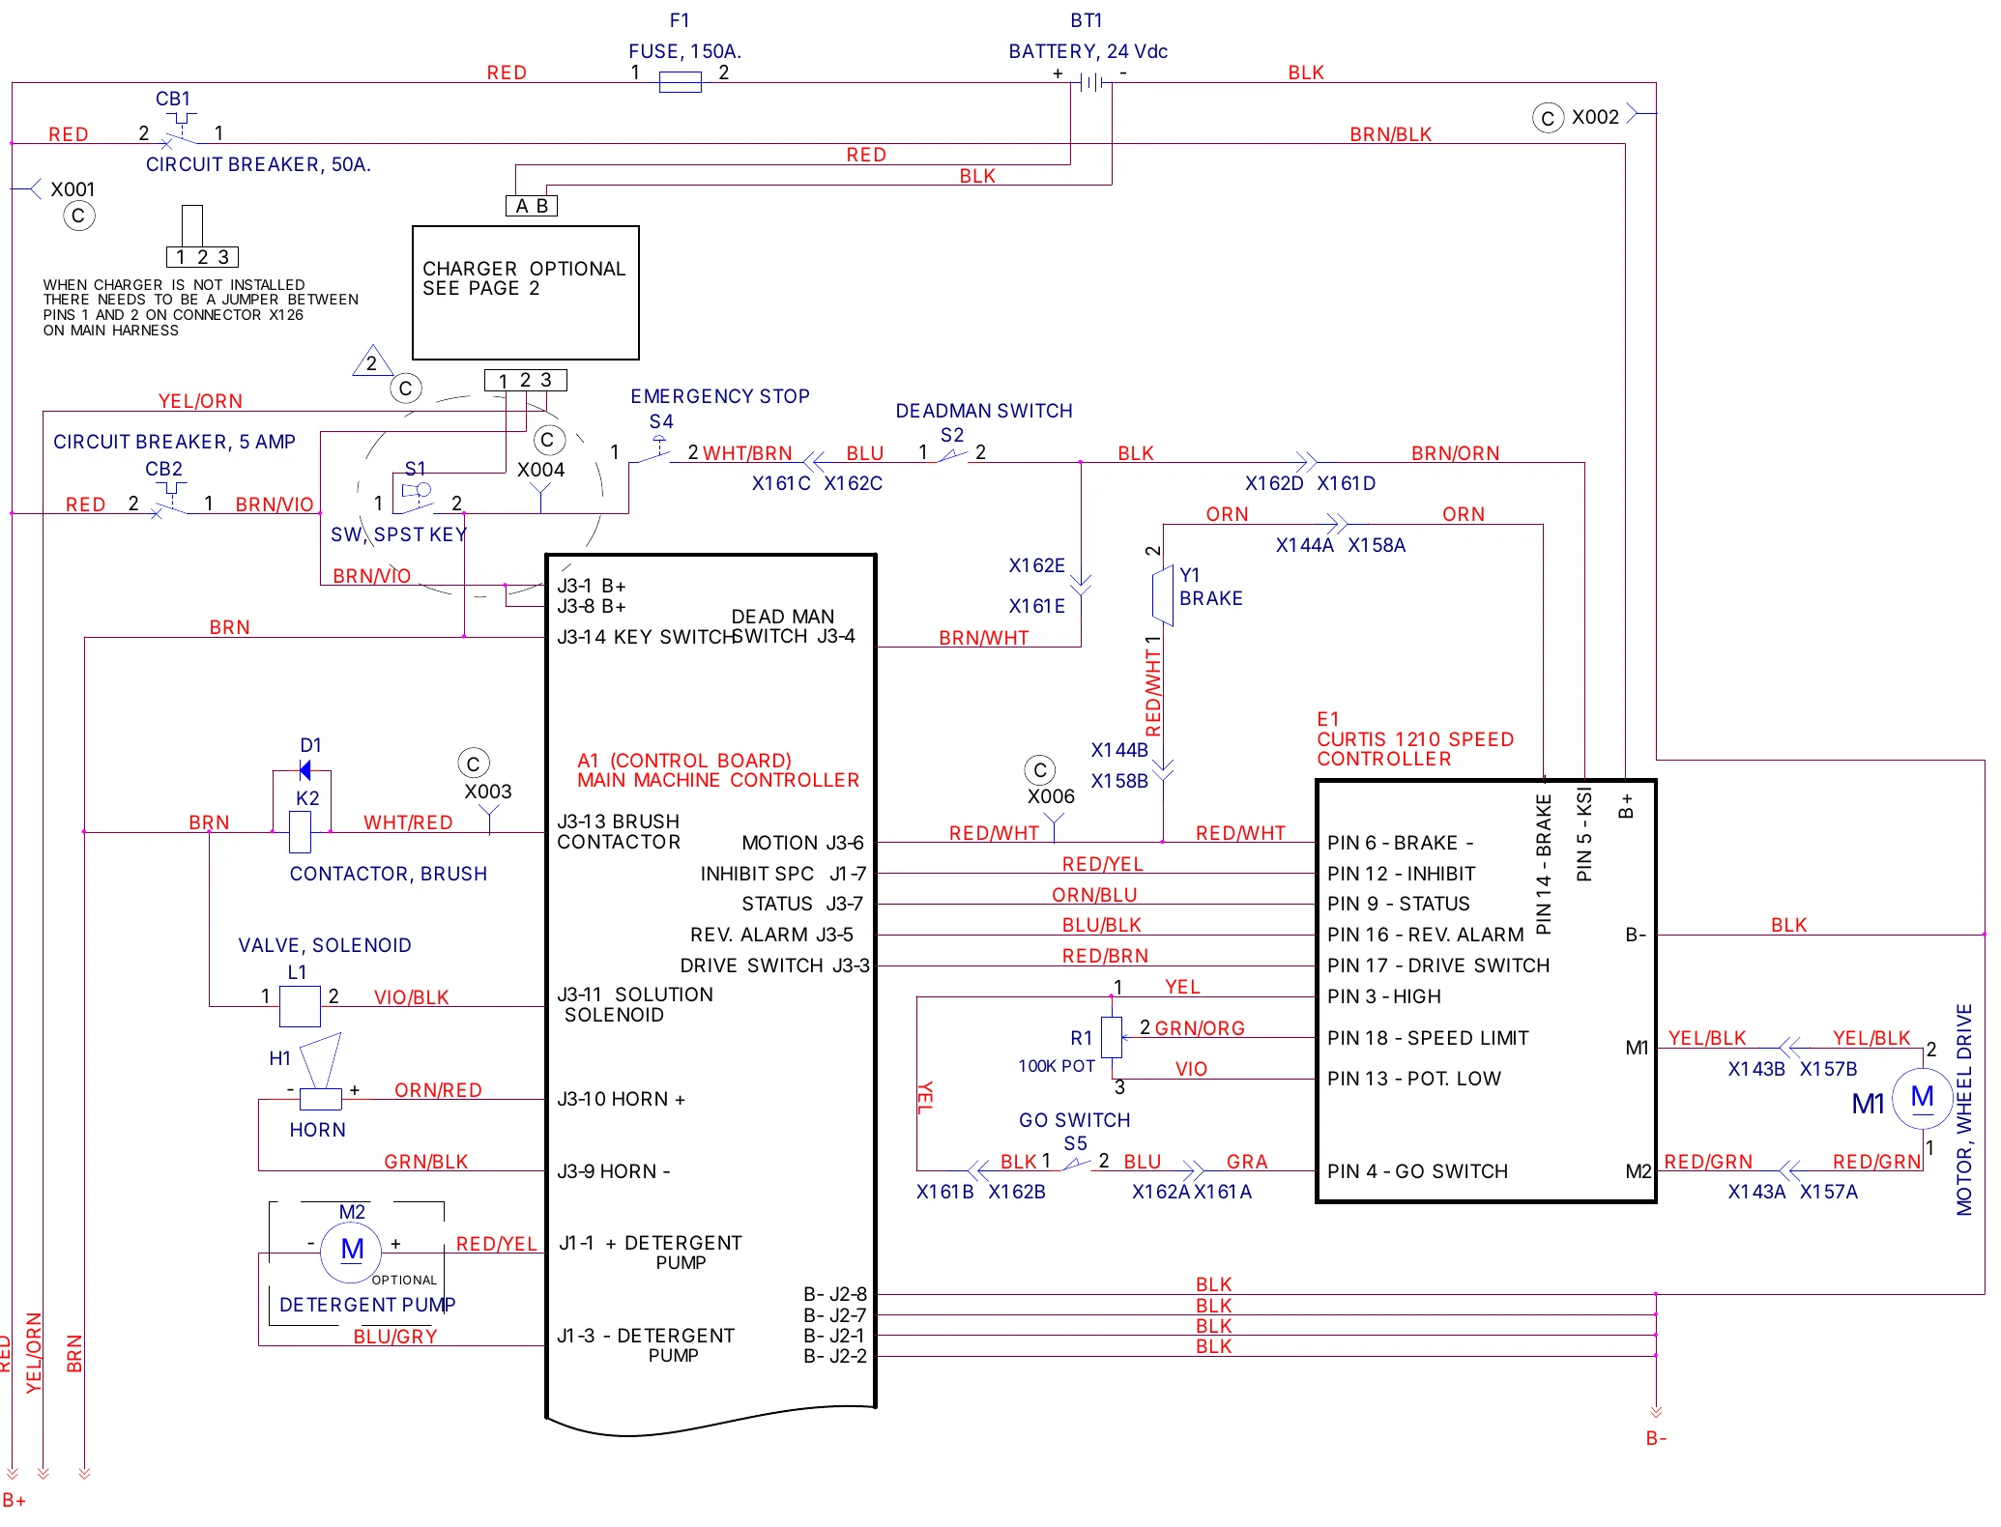The image size is (2001, 1527).
Task: Click the BRN/WHT wire label
Action: (x=983, y=638)
